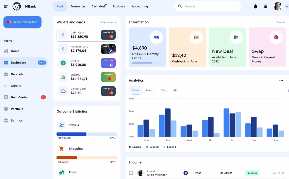Viewport: 289px width, 179px height.
Task: Click the Cashback card icon
Action: (196, 37)
